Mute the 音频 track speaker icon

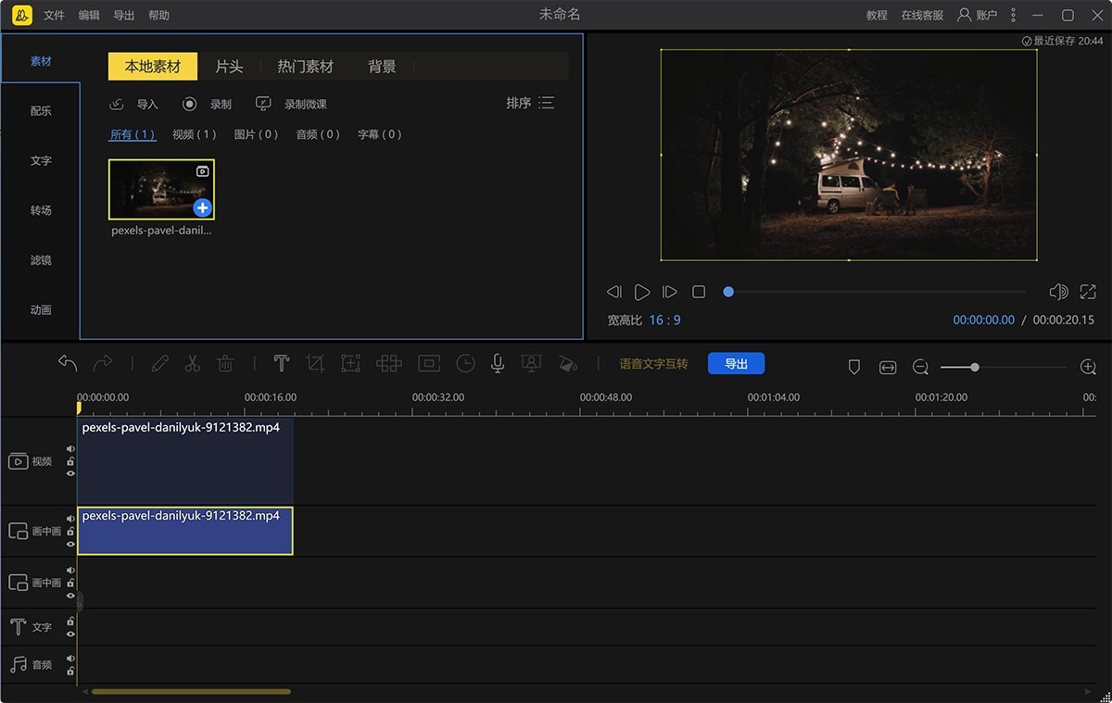(x=70, y=657)
